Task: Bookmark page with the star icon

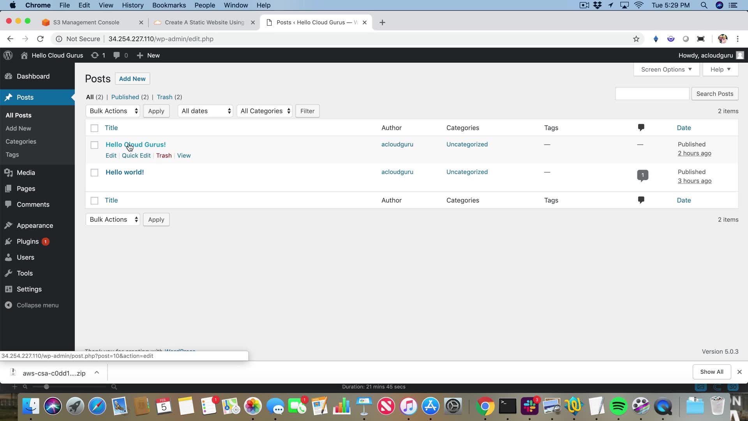Action: [636, 39]
